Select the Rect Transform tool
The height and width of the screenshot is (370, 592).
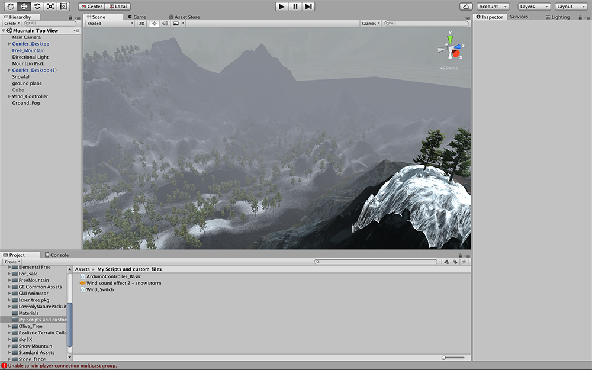[x=63, y=7]
